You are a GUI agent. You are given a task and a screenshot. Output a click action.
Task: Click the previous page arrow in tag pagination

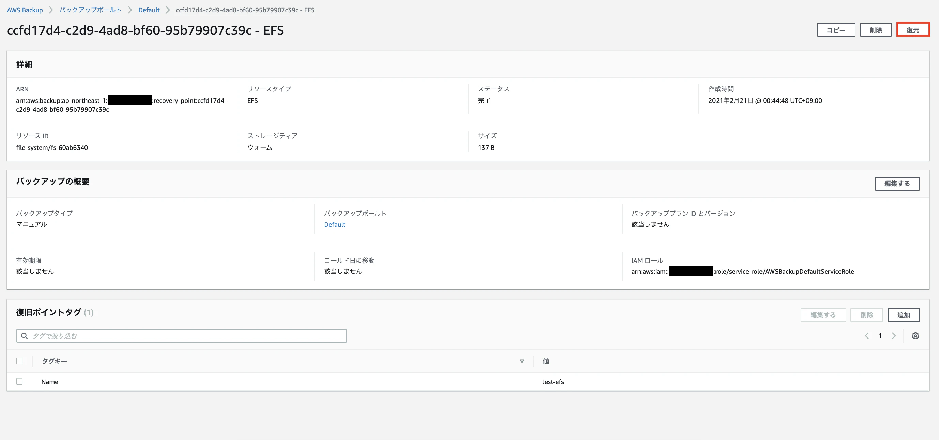(866, 335)
